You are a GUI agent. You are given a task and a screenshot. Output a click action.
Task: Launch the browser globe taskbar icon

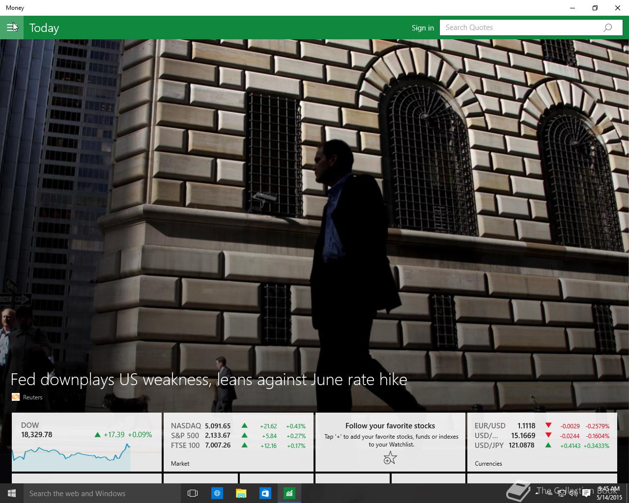(217, 493)
